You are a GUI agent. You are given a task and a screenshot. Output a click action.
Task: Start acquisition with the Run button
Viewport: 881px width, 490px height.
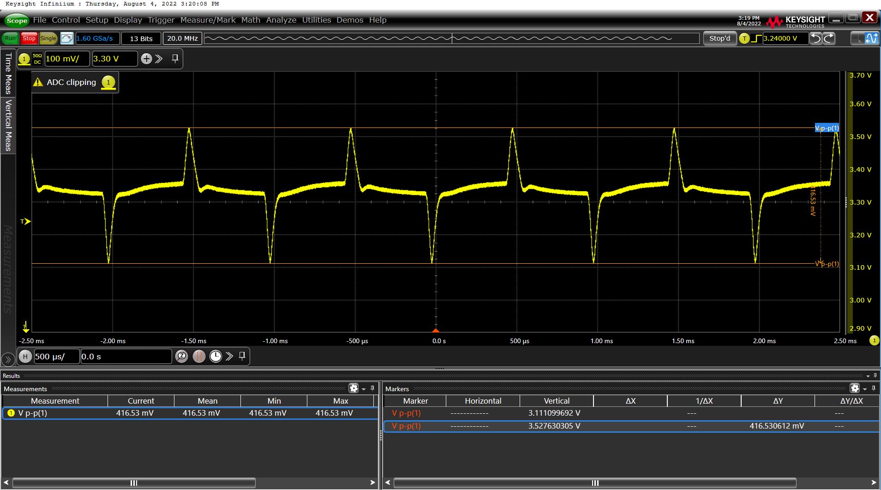point(10,38)
